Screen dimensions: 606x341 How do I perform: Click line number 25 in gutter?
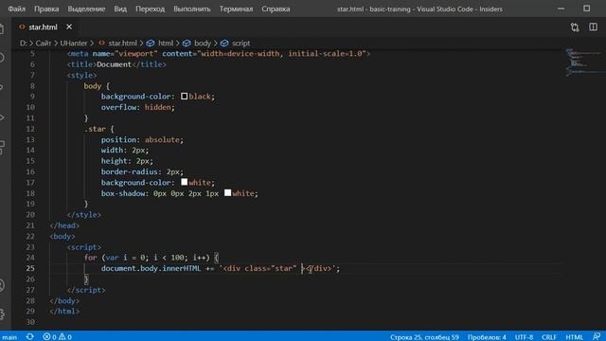(x=30, y=268)
